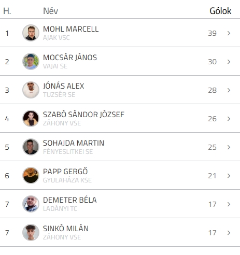Viewport: 240px width, 255px height.
Task: Click chevron in Sohajda Martin row
Action: pyautogui.click(x=229, y=147)
